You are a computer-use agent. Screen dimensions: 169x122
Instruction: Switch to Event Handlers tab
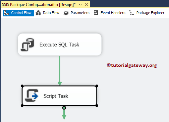point(109,13)
